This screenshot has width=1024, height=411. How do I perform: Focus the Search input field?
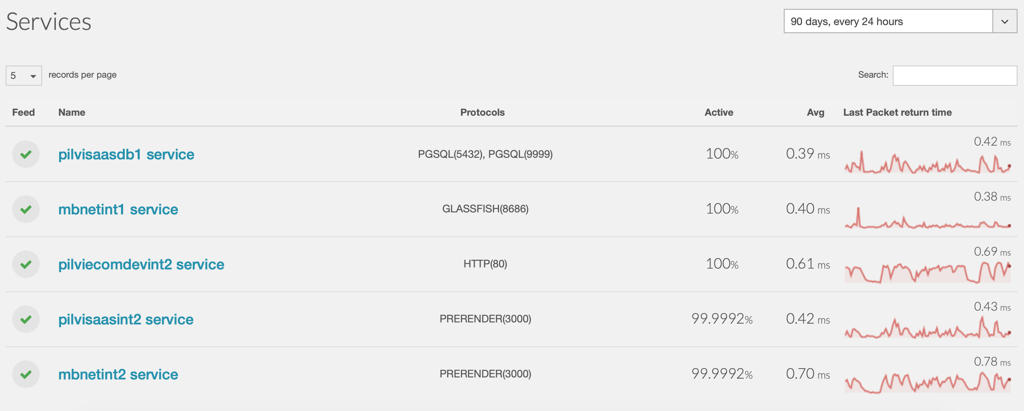pos(955,76)
